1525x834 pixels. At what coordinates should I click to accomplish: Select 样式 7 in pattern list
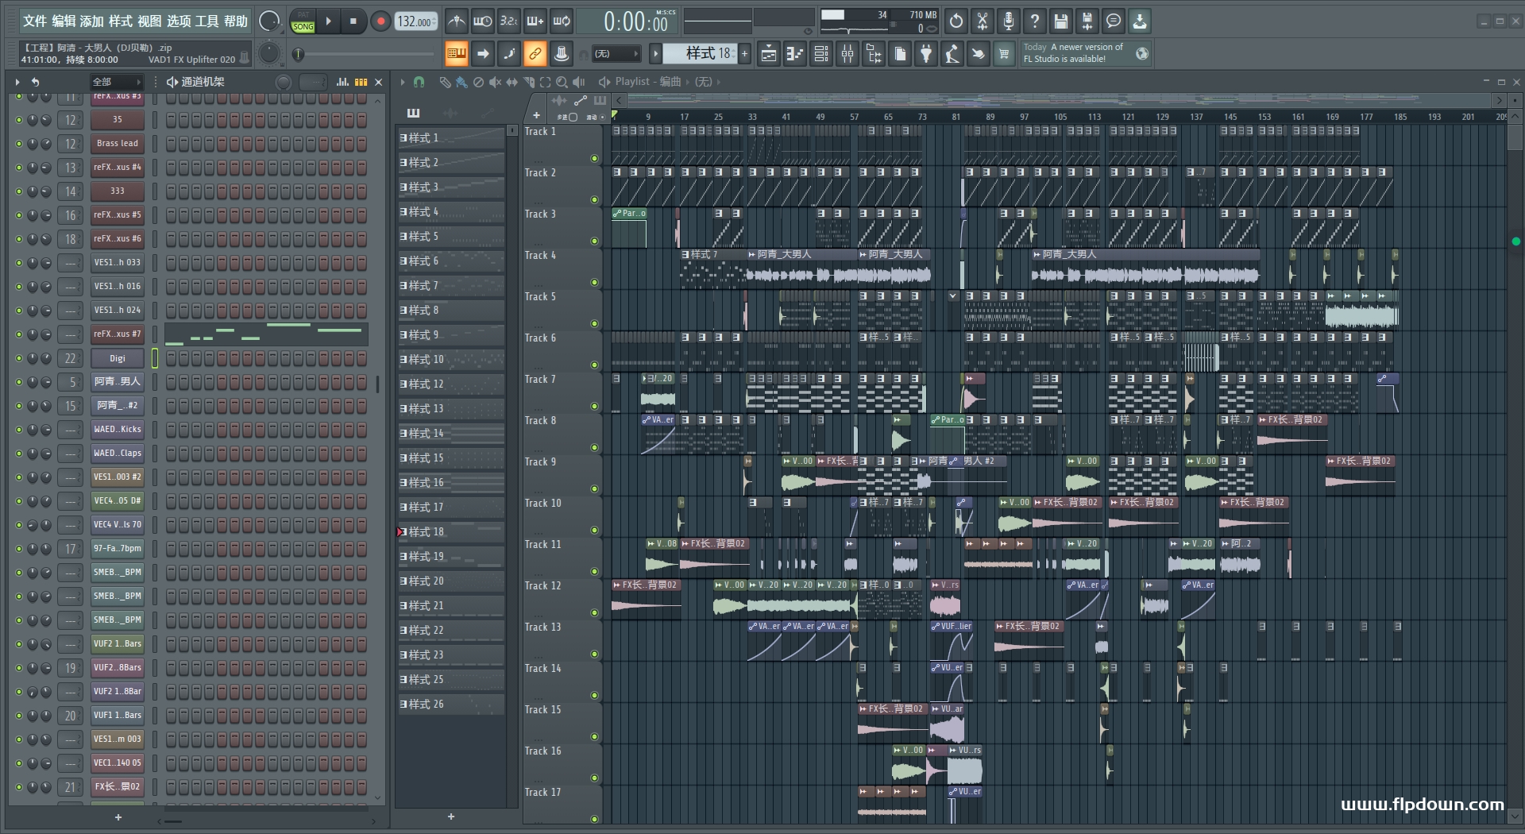(x=451, y=286)
